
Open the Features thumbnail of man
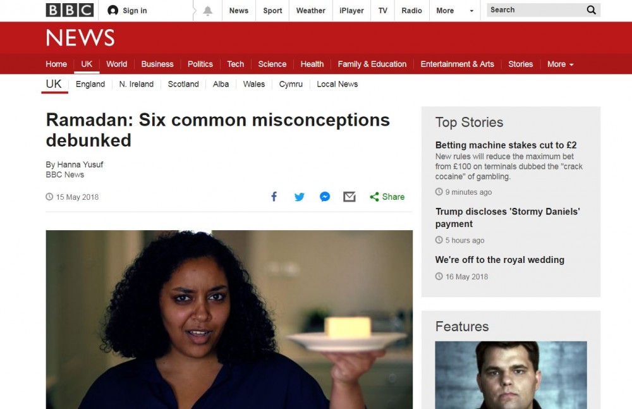511,375
